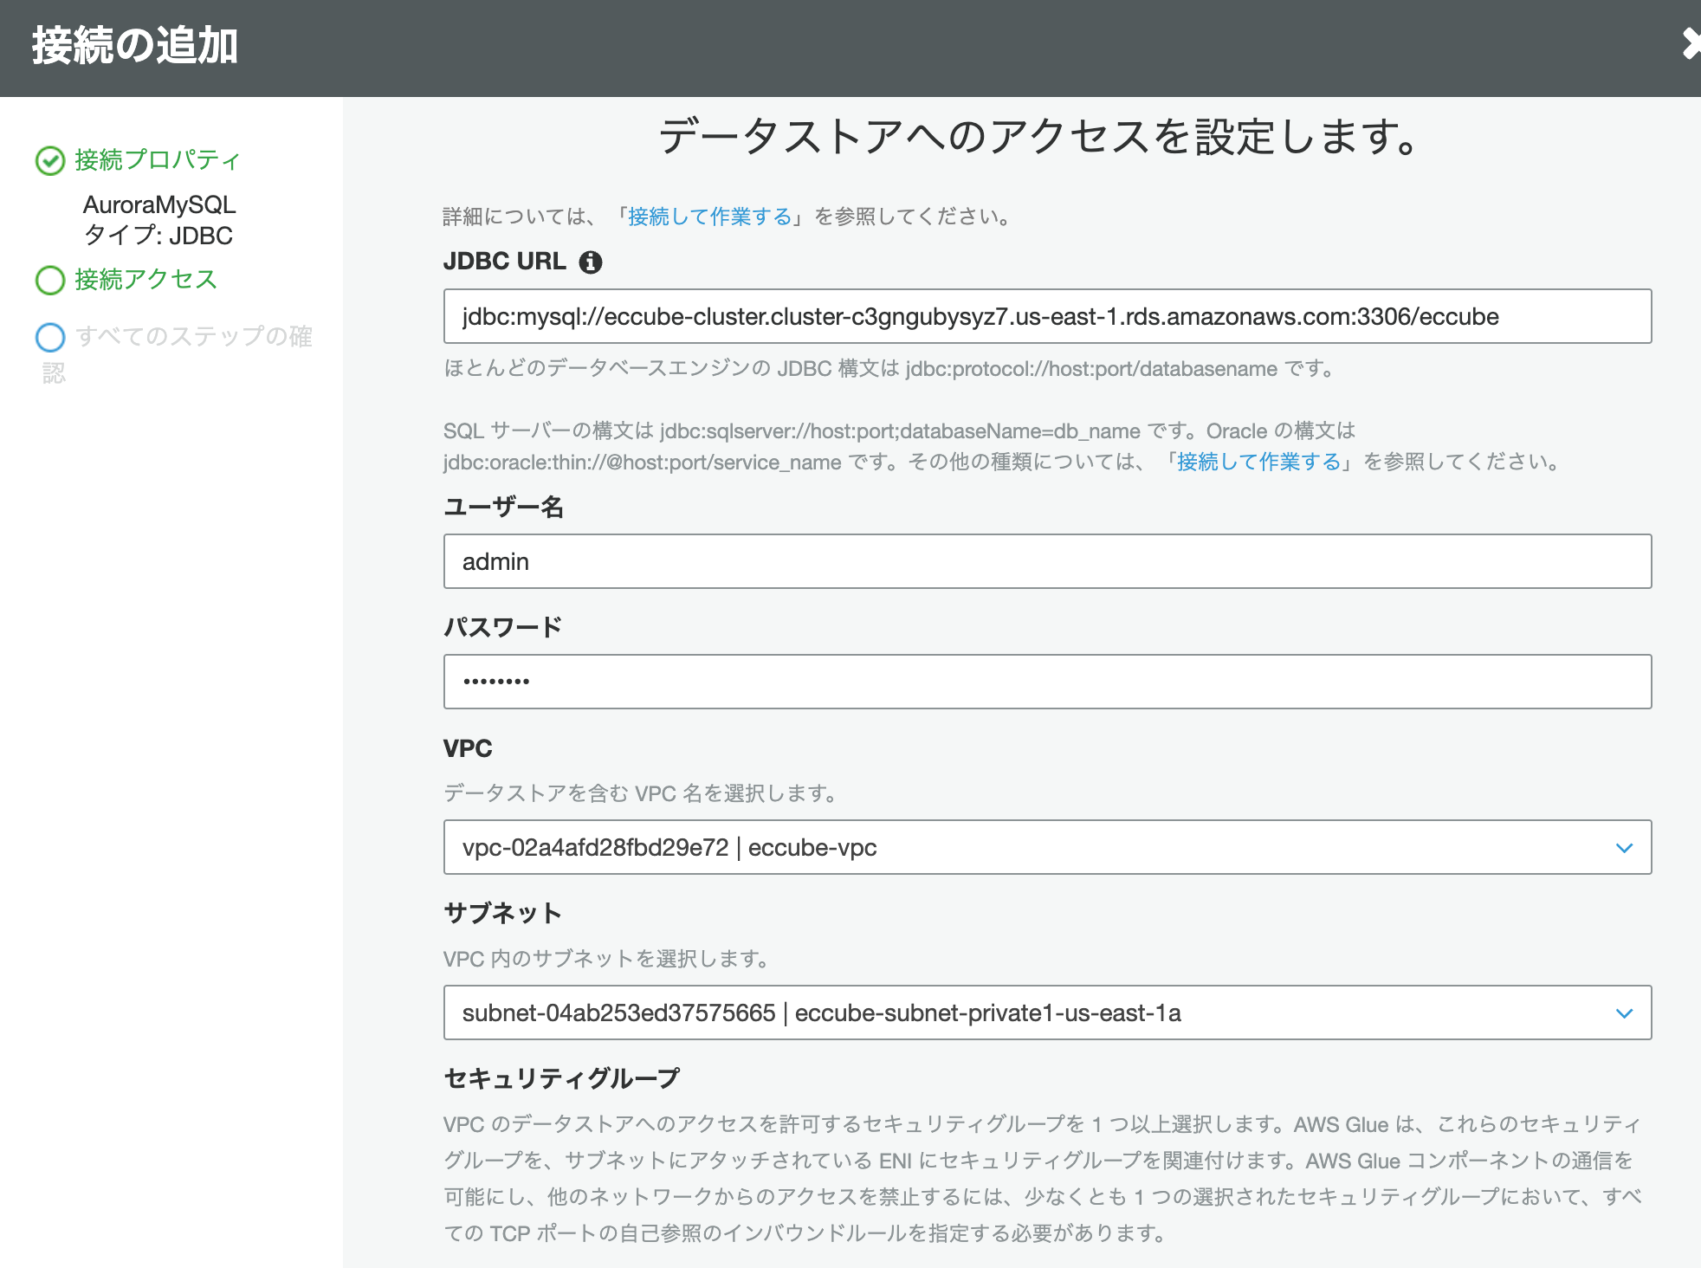The image size is (1701, 1268).
Task: Close the 接続の追加 dialog
Action: tap(1691, 43)
